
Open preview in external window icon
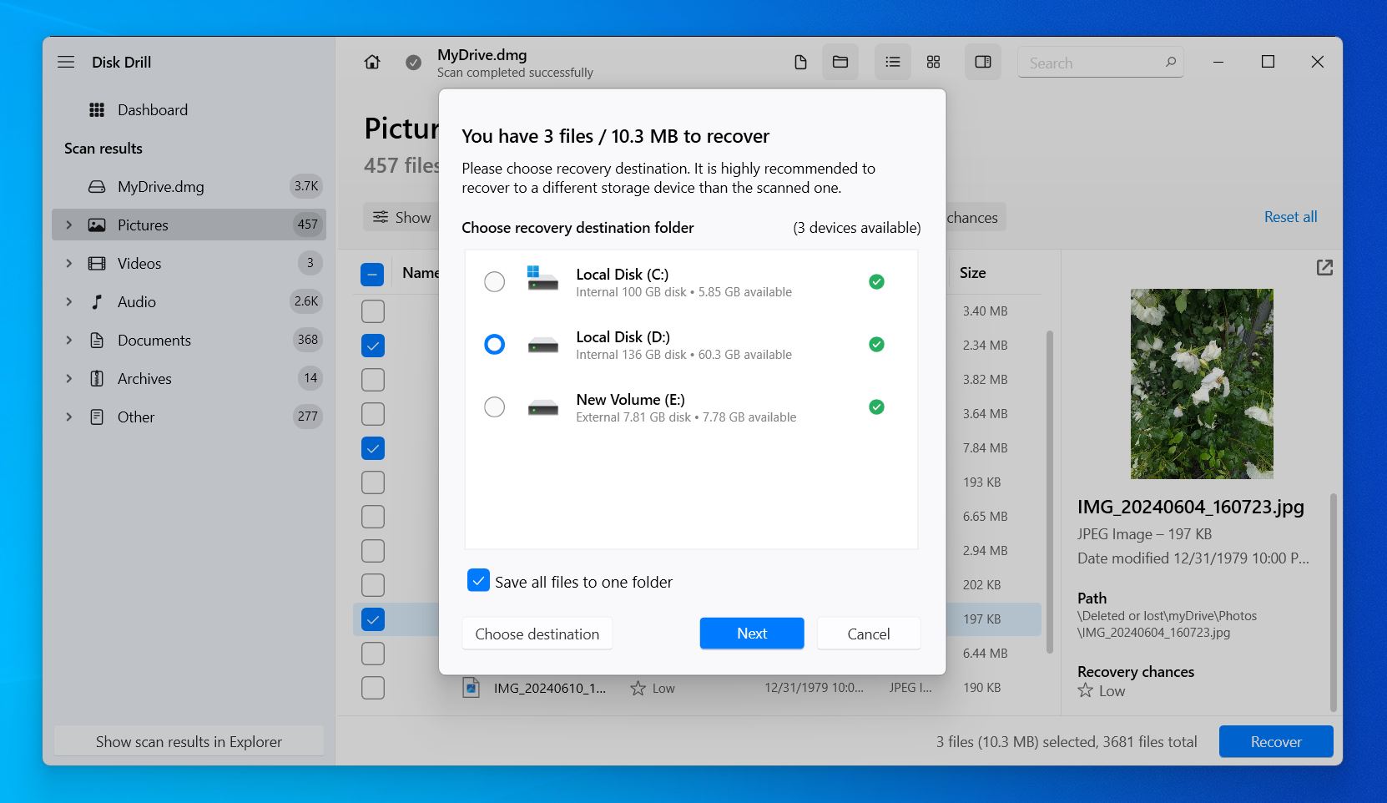(x=1324, y=267)
